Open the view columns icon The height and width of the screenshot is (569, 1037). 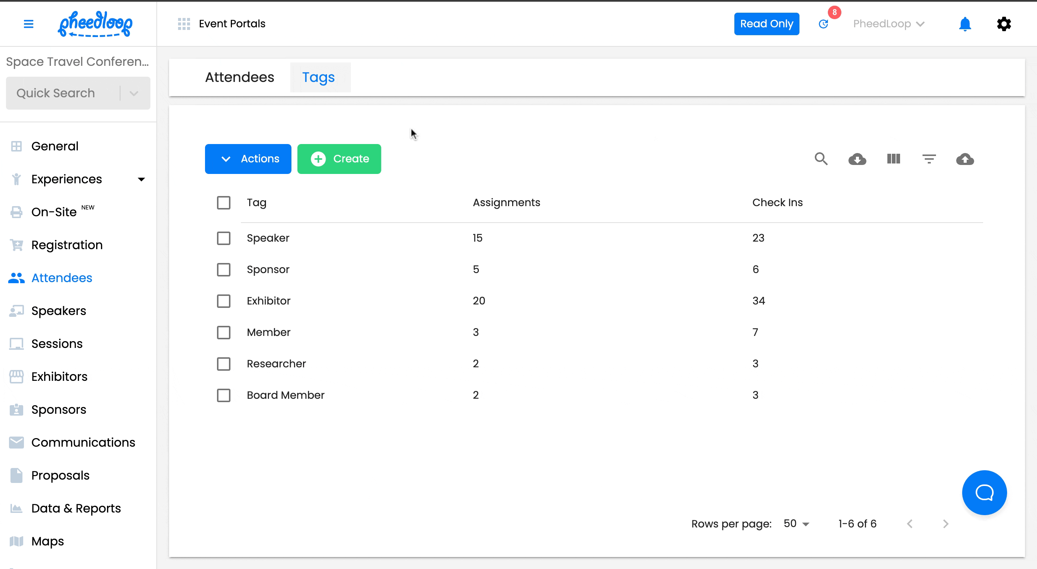pos(893,159)
